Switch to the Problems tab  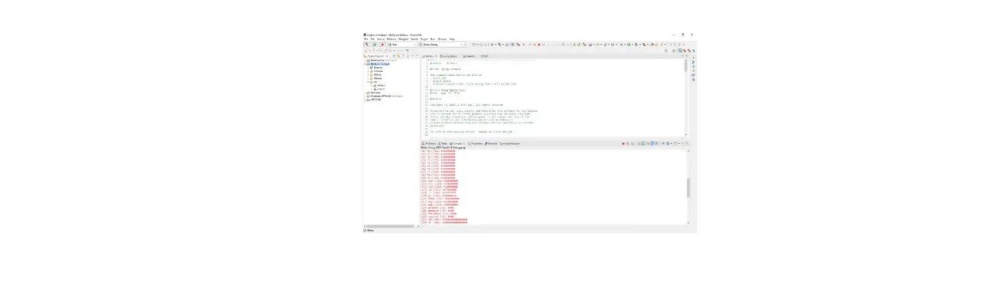point(429,144)
